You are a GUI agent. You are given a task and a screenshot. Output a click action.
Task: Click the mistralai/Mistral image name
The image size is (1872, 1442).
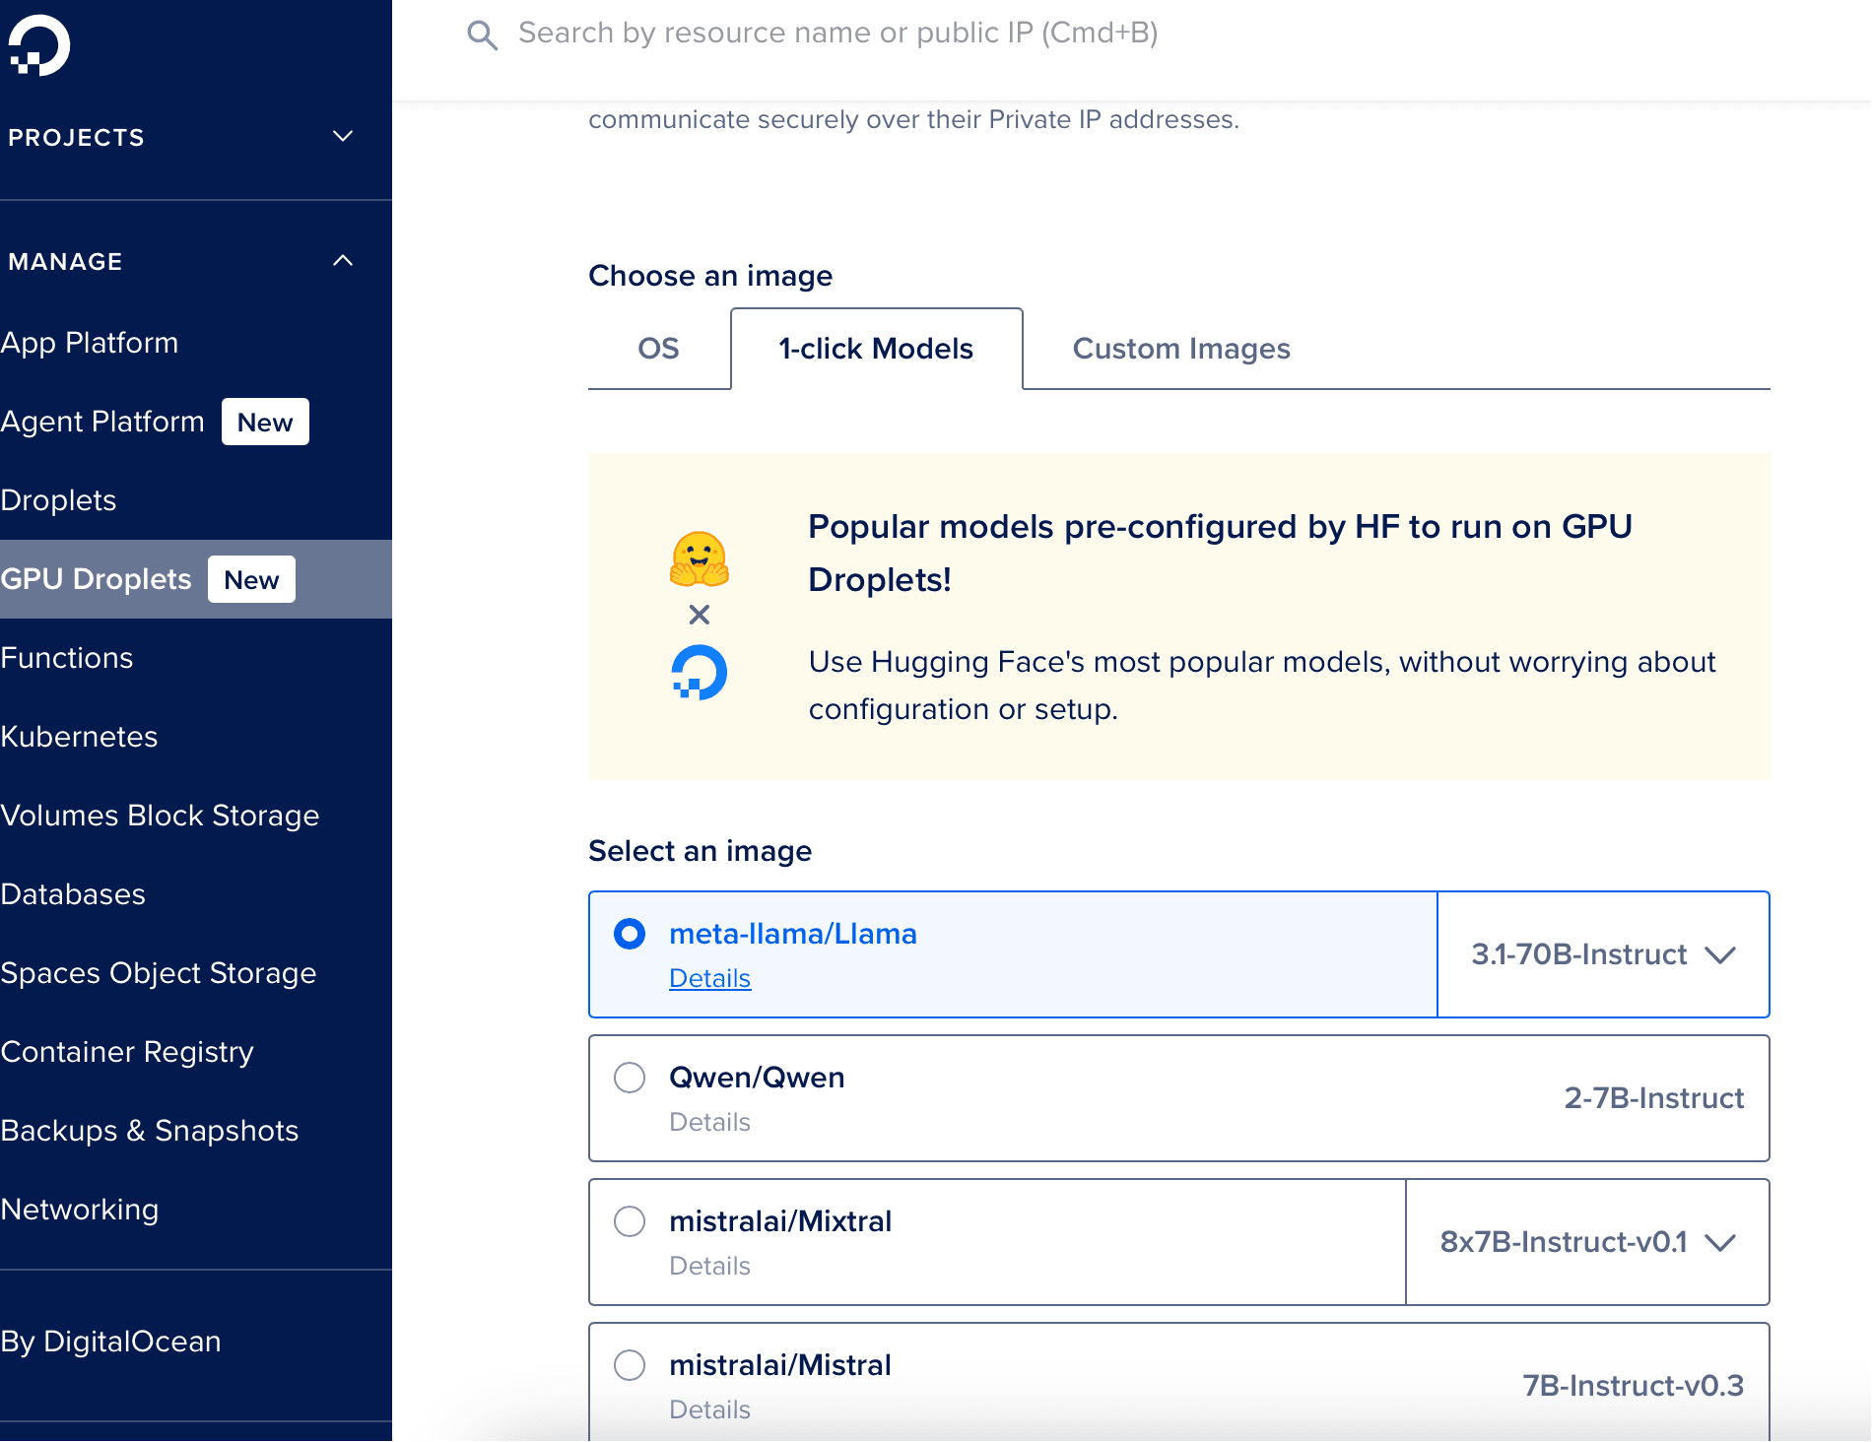pyautogui.click(x=780, y=1365)
